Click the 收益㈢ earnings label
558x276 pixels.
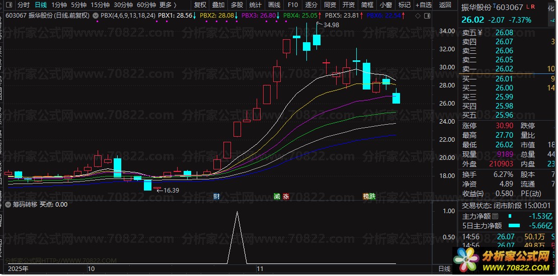[472, 194]
